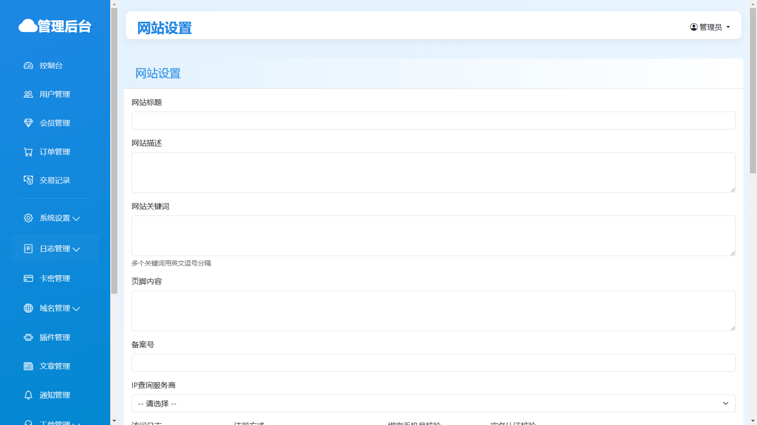Click the sidebar scrollbar down arrow
757x425 pixels.
(x=114, y=421)
